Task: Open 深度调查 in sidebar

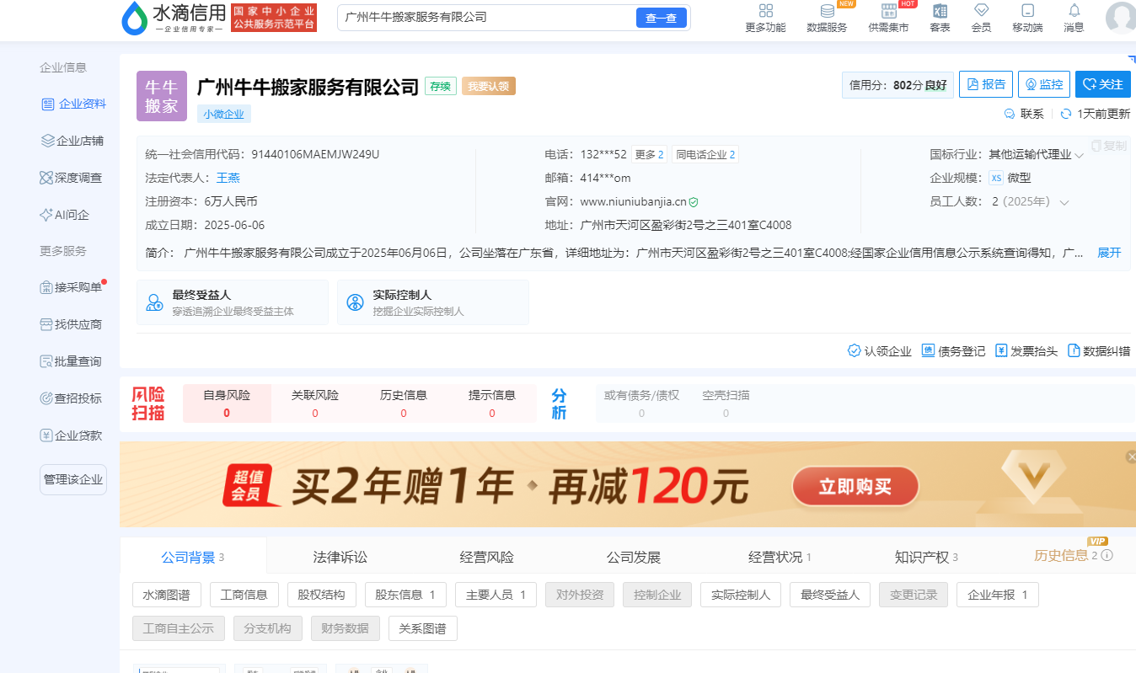Action: pos(72,178)
